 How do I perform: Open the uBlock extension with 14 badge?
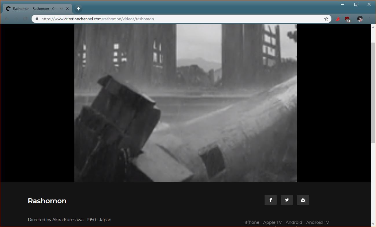347,19
